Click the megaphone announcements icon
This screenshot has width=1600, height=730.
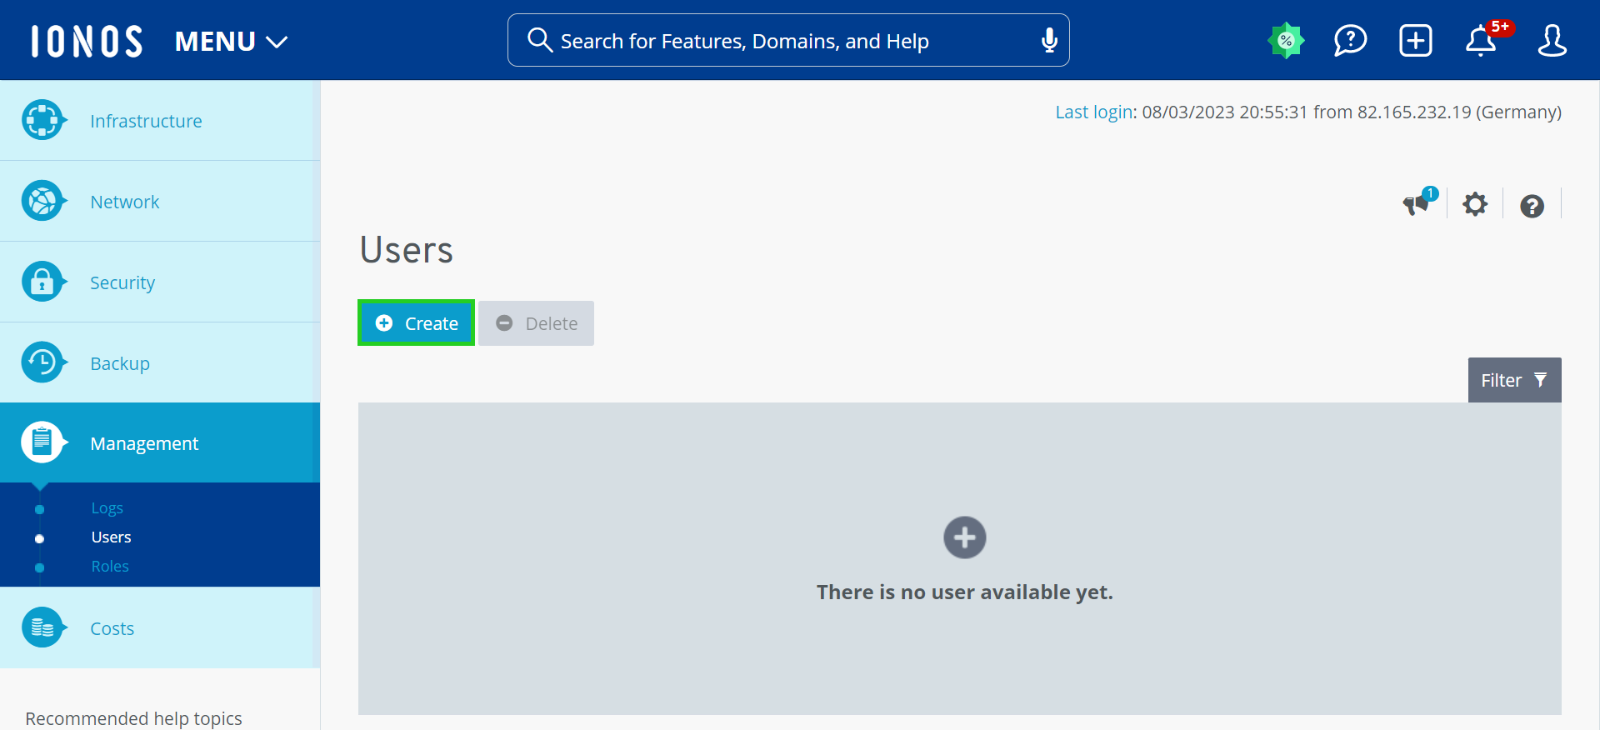[x=1417, y=204]
